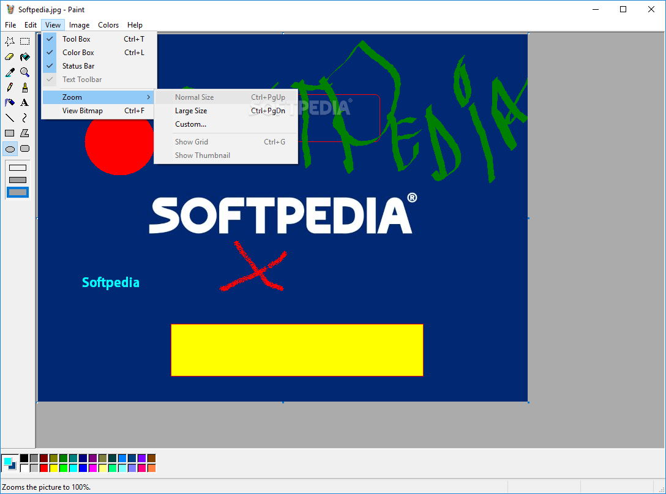Click the cyan Softpedia text on canvas

tap(110, 282)
